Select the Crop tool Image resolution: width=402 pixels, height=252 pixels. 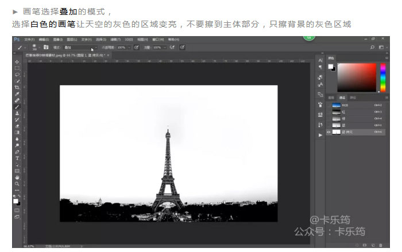click(x=17, y=87)
